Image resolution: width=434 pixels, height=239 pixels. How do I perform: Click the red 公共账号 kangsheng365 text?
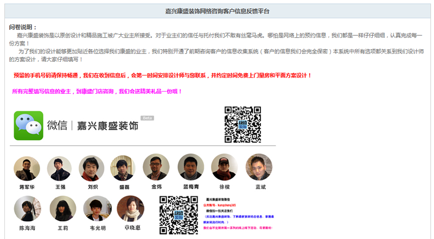click(220, 205)
